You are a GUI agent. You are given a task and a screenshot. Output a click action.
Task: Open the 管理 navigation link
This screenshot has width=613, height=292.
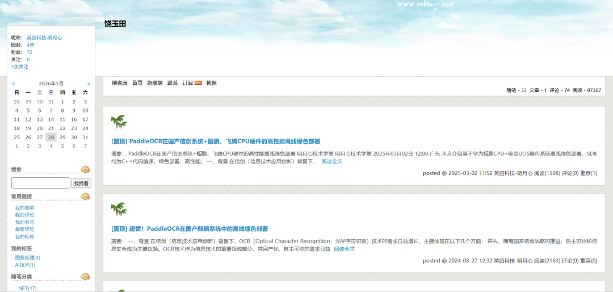click(211, 83)
